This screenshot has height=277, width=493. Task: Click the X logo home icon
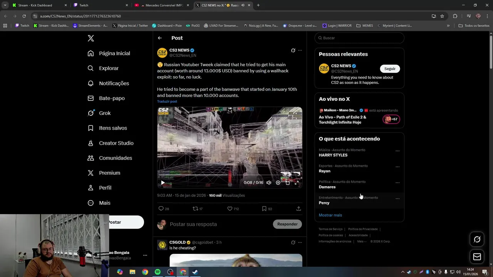tap(91, 38)
